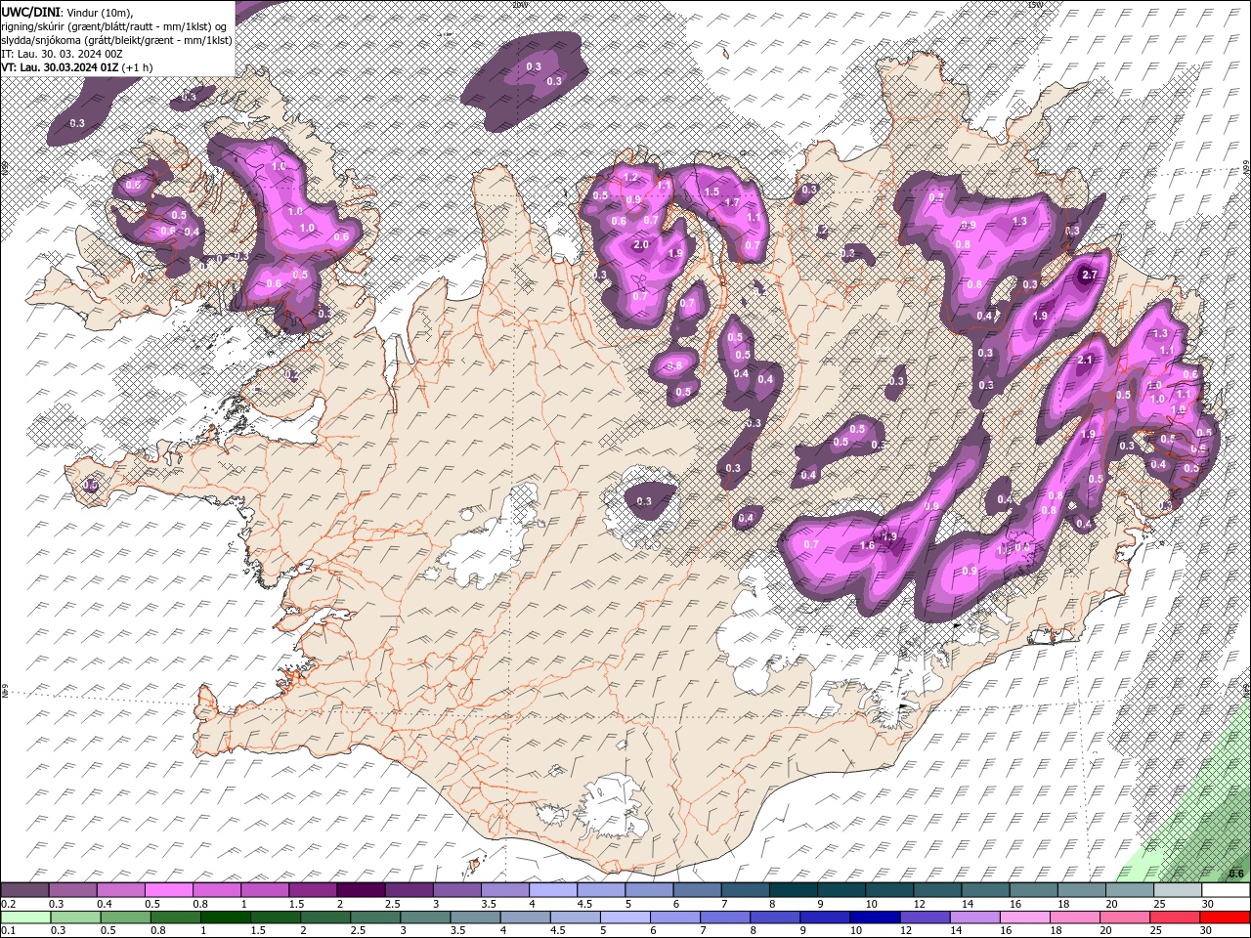Click the 'IT: Lau. 30. 03. 2024 00Z' initial time
Image resolution: width=1251 pixels, height=938 pixels.
62,53
